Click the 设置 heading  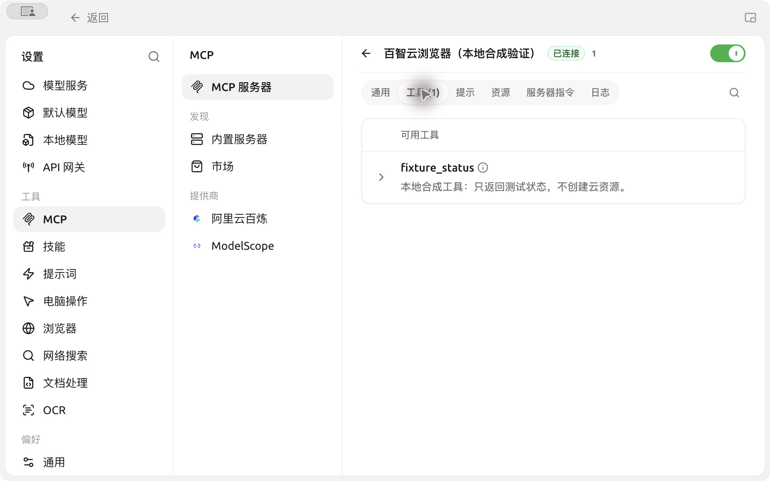point(32,57)
